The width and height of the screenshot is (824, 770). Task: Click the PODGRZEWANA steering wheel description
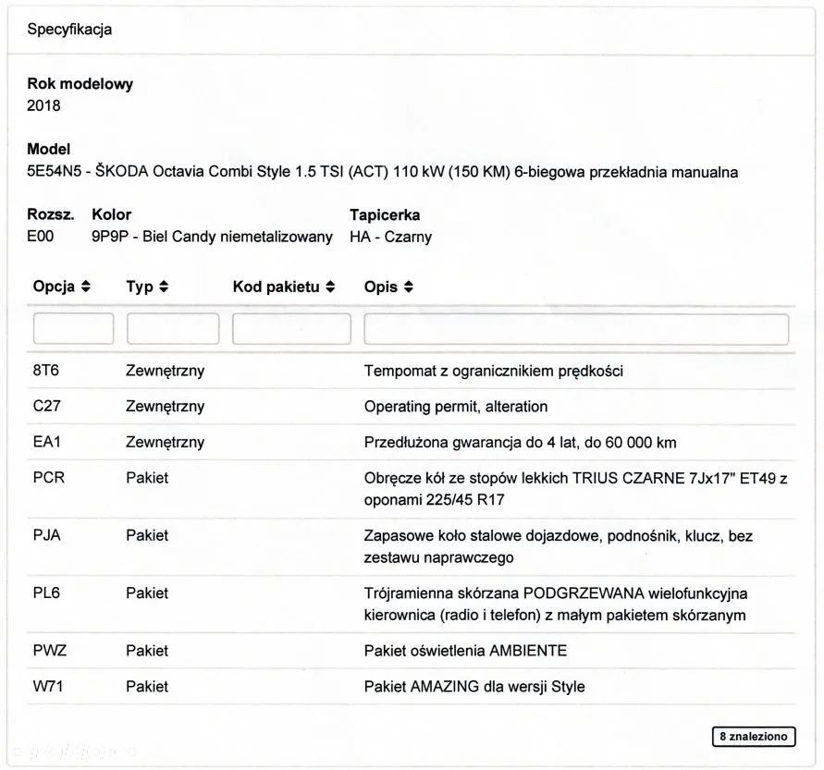coord(556,604)
